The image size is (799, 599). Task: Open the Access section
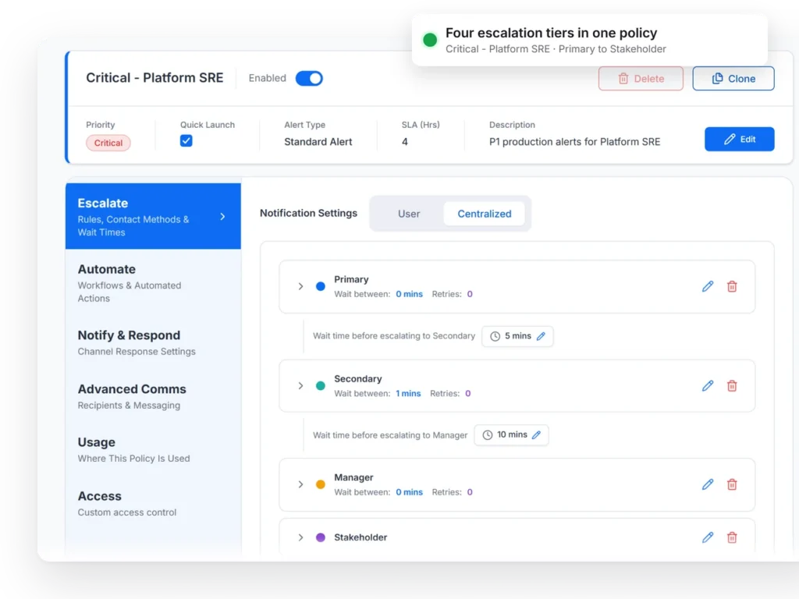[153, 503]
